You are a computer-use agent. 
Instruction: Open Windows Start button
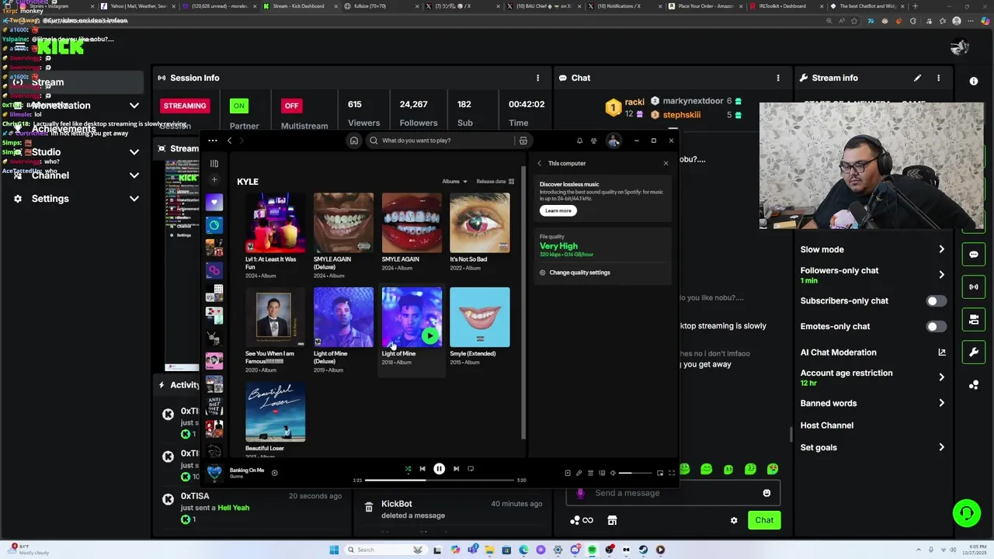[334, 550]
